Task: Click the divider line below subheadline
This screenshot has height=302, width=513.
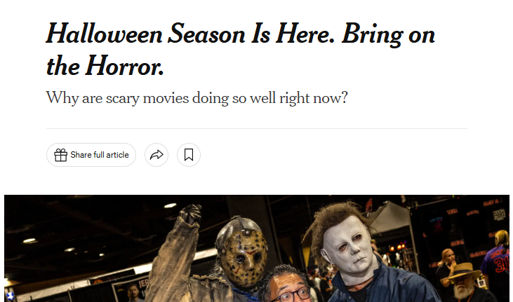Action: coord(257,128)
